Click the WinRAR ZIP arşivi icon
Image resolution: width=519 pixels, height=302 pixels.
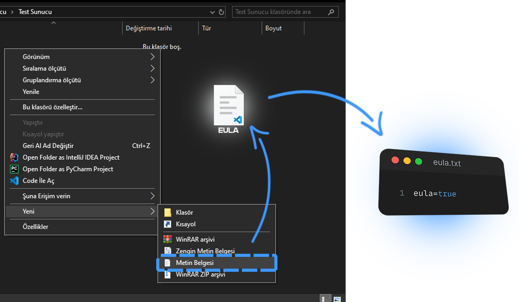coord(168,274)
